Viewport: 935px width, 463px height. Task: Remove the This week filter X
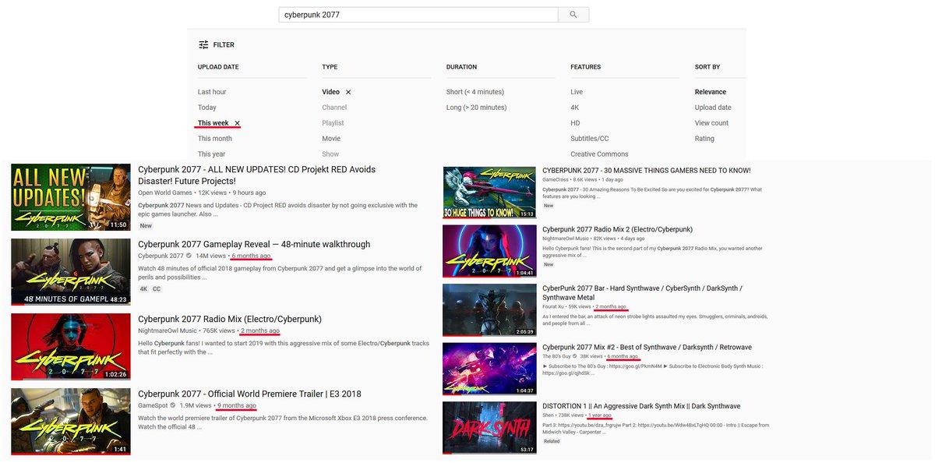pyautogui.click(x=238, y=123)
